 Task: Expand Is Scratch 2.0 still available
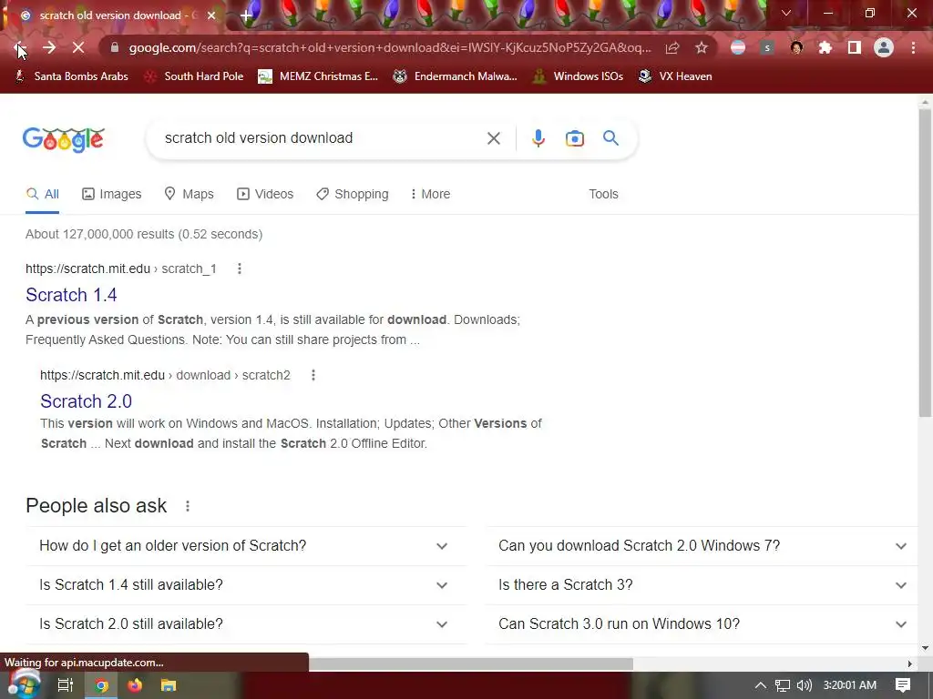[x=246, y=624]
